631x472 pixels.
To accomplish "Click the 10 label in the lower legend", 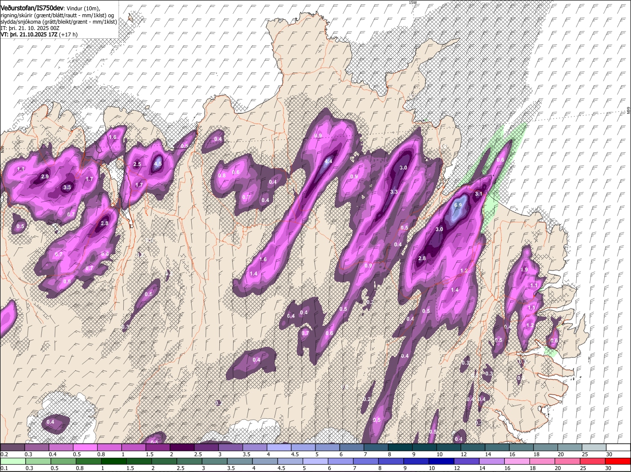I will 432,468.
